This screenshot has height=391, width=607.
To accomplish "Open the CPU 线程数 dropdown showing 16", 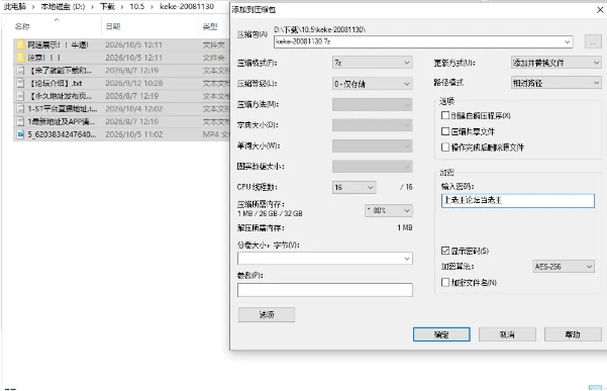I will tap(354, 187).
